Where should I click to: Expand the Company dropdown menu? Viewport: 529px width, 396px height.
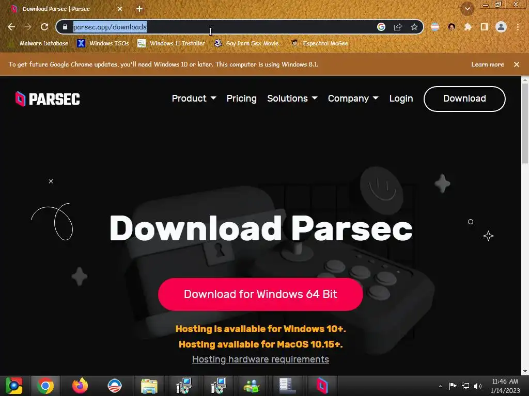pyautogui.click(x=353, y=98)
